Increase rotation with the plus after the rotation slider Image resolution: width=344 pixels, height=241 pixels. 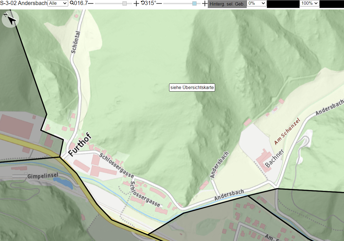(205, 3)
